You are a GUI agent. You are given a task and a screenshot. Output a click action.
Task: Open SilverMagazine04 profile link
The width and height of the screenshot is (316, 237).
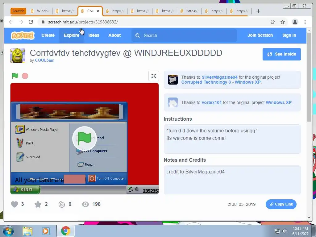tap(219, 77)
